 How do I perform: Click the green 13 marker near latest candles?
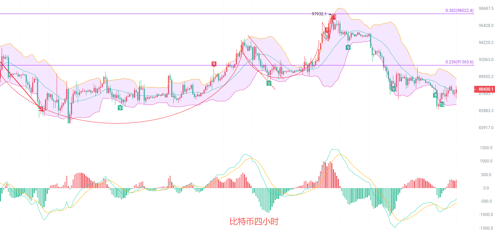[x=442, y=104]
